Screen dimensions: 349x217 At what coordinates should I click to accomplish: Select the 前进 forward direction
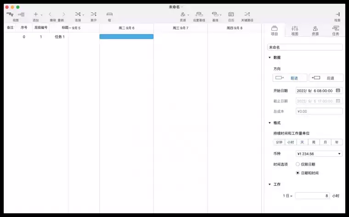(290, 78)
